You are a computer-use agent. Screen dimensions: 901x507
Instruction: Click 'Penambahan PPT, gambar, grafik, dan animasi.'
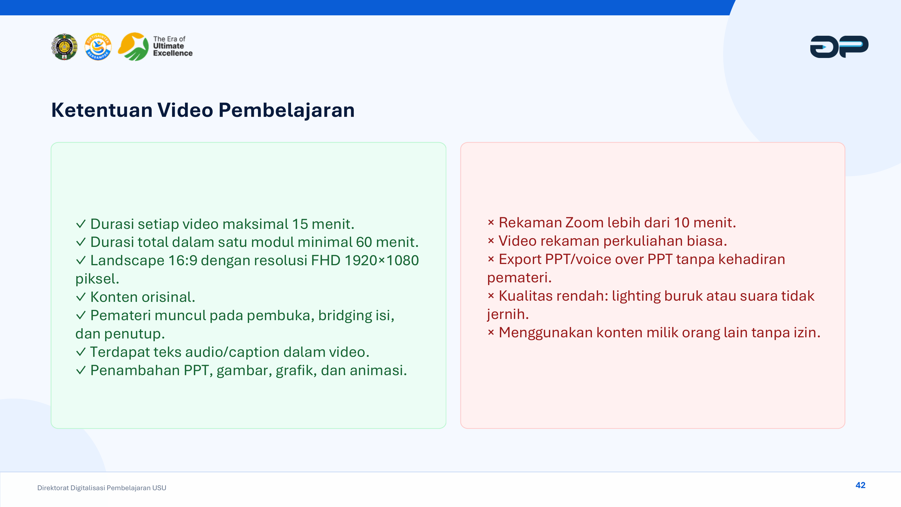click(241, 370)
